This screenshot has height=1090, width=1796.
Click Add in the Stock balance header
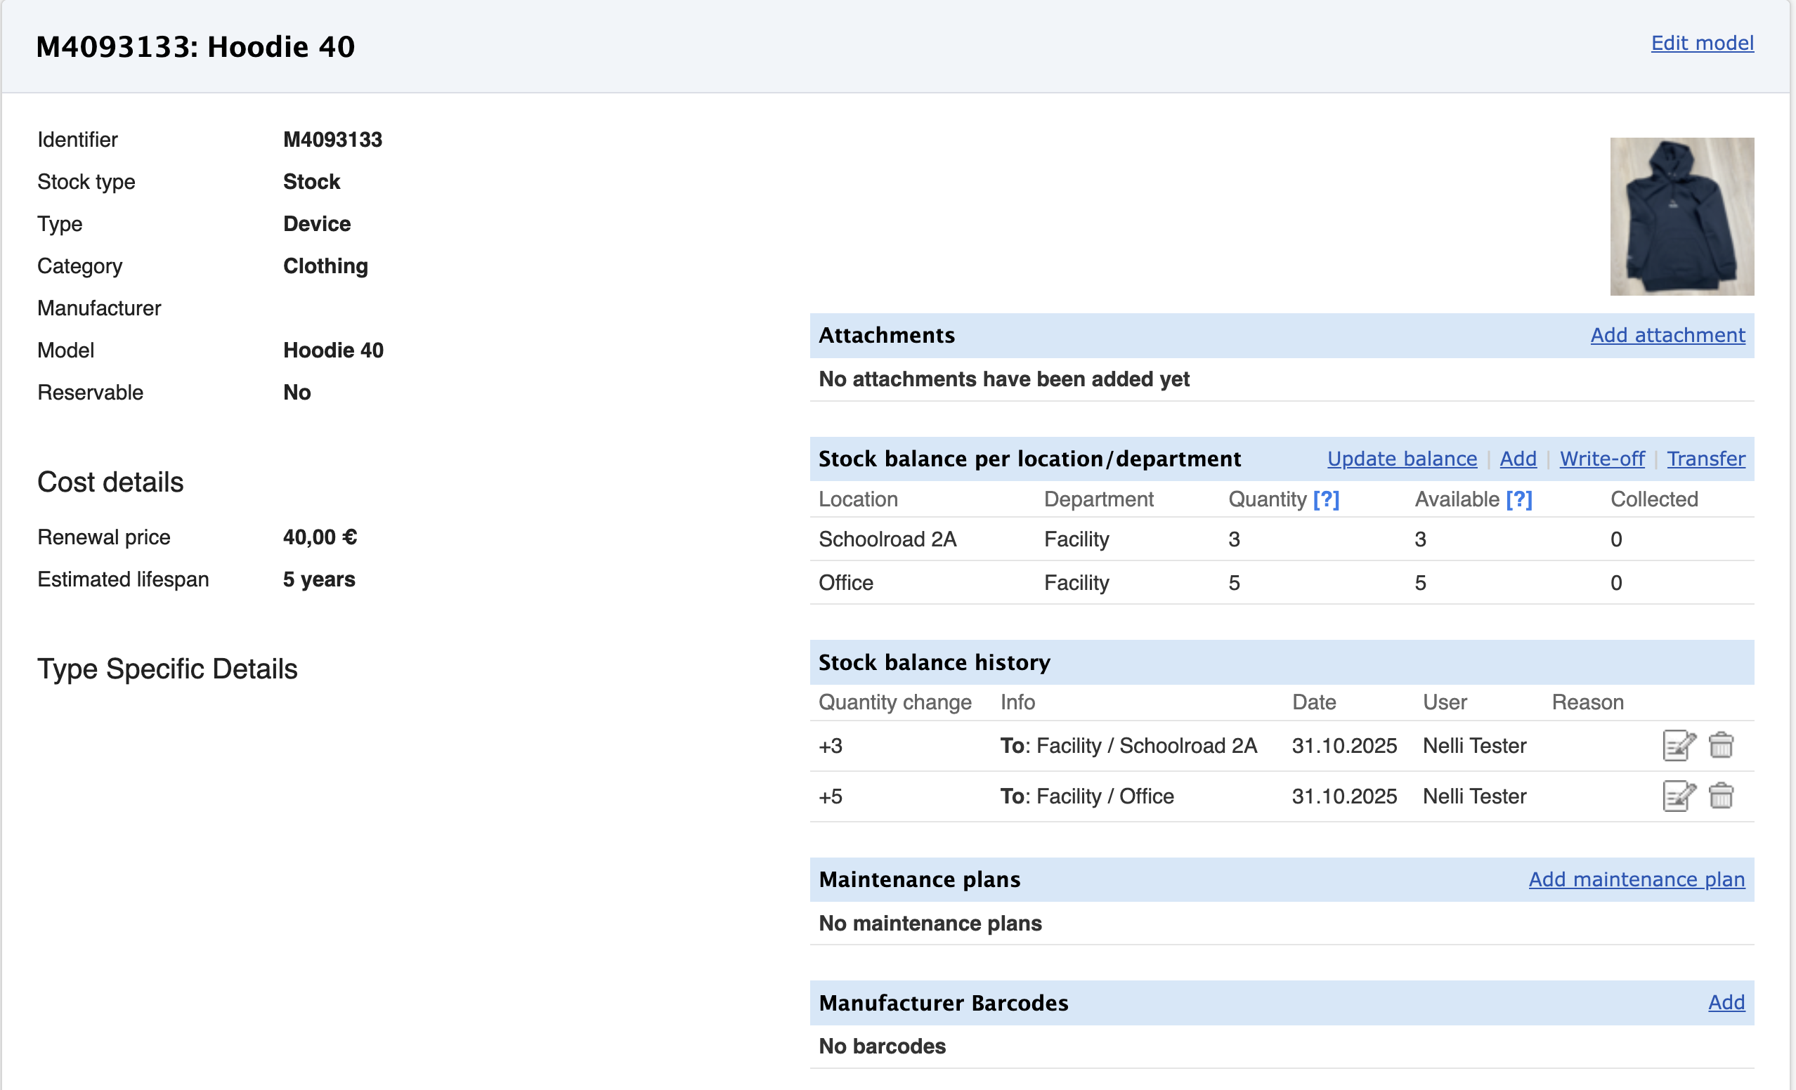(x=1518, y=459)
